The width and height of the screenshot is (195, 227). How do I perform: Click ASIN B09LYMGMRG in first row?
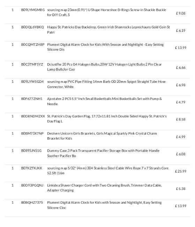[33, 10]
